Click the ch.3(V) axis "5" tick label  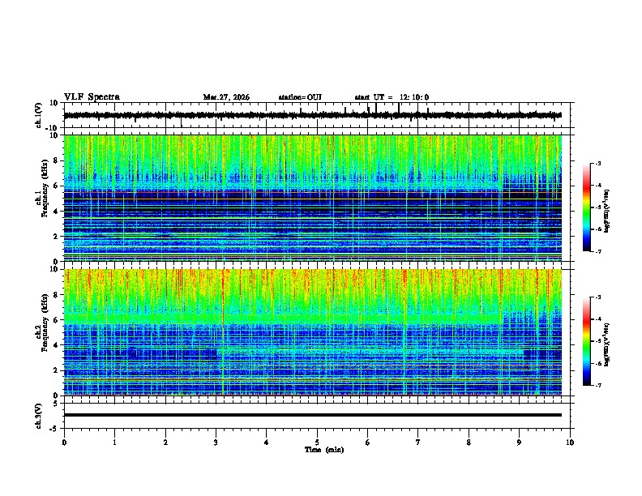(56, 403)
